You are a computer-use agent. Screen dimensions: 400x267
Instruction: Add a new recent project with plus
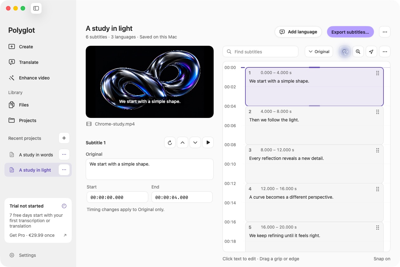click(x=64, y=138)
